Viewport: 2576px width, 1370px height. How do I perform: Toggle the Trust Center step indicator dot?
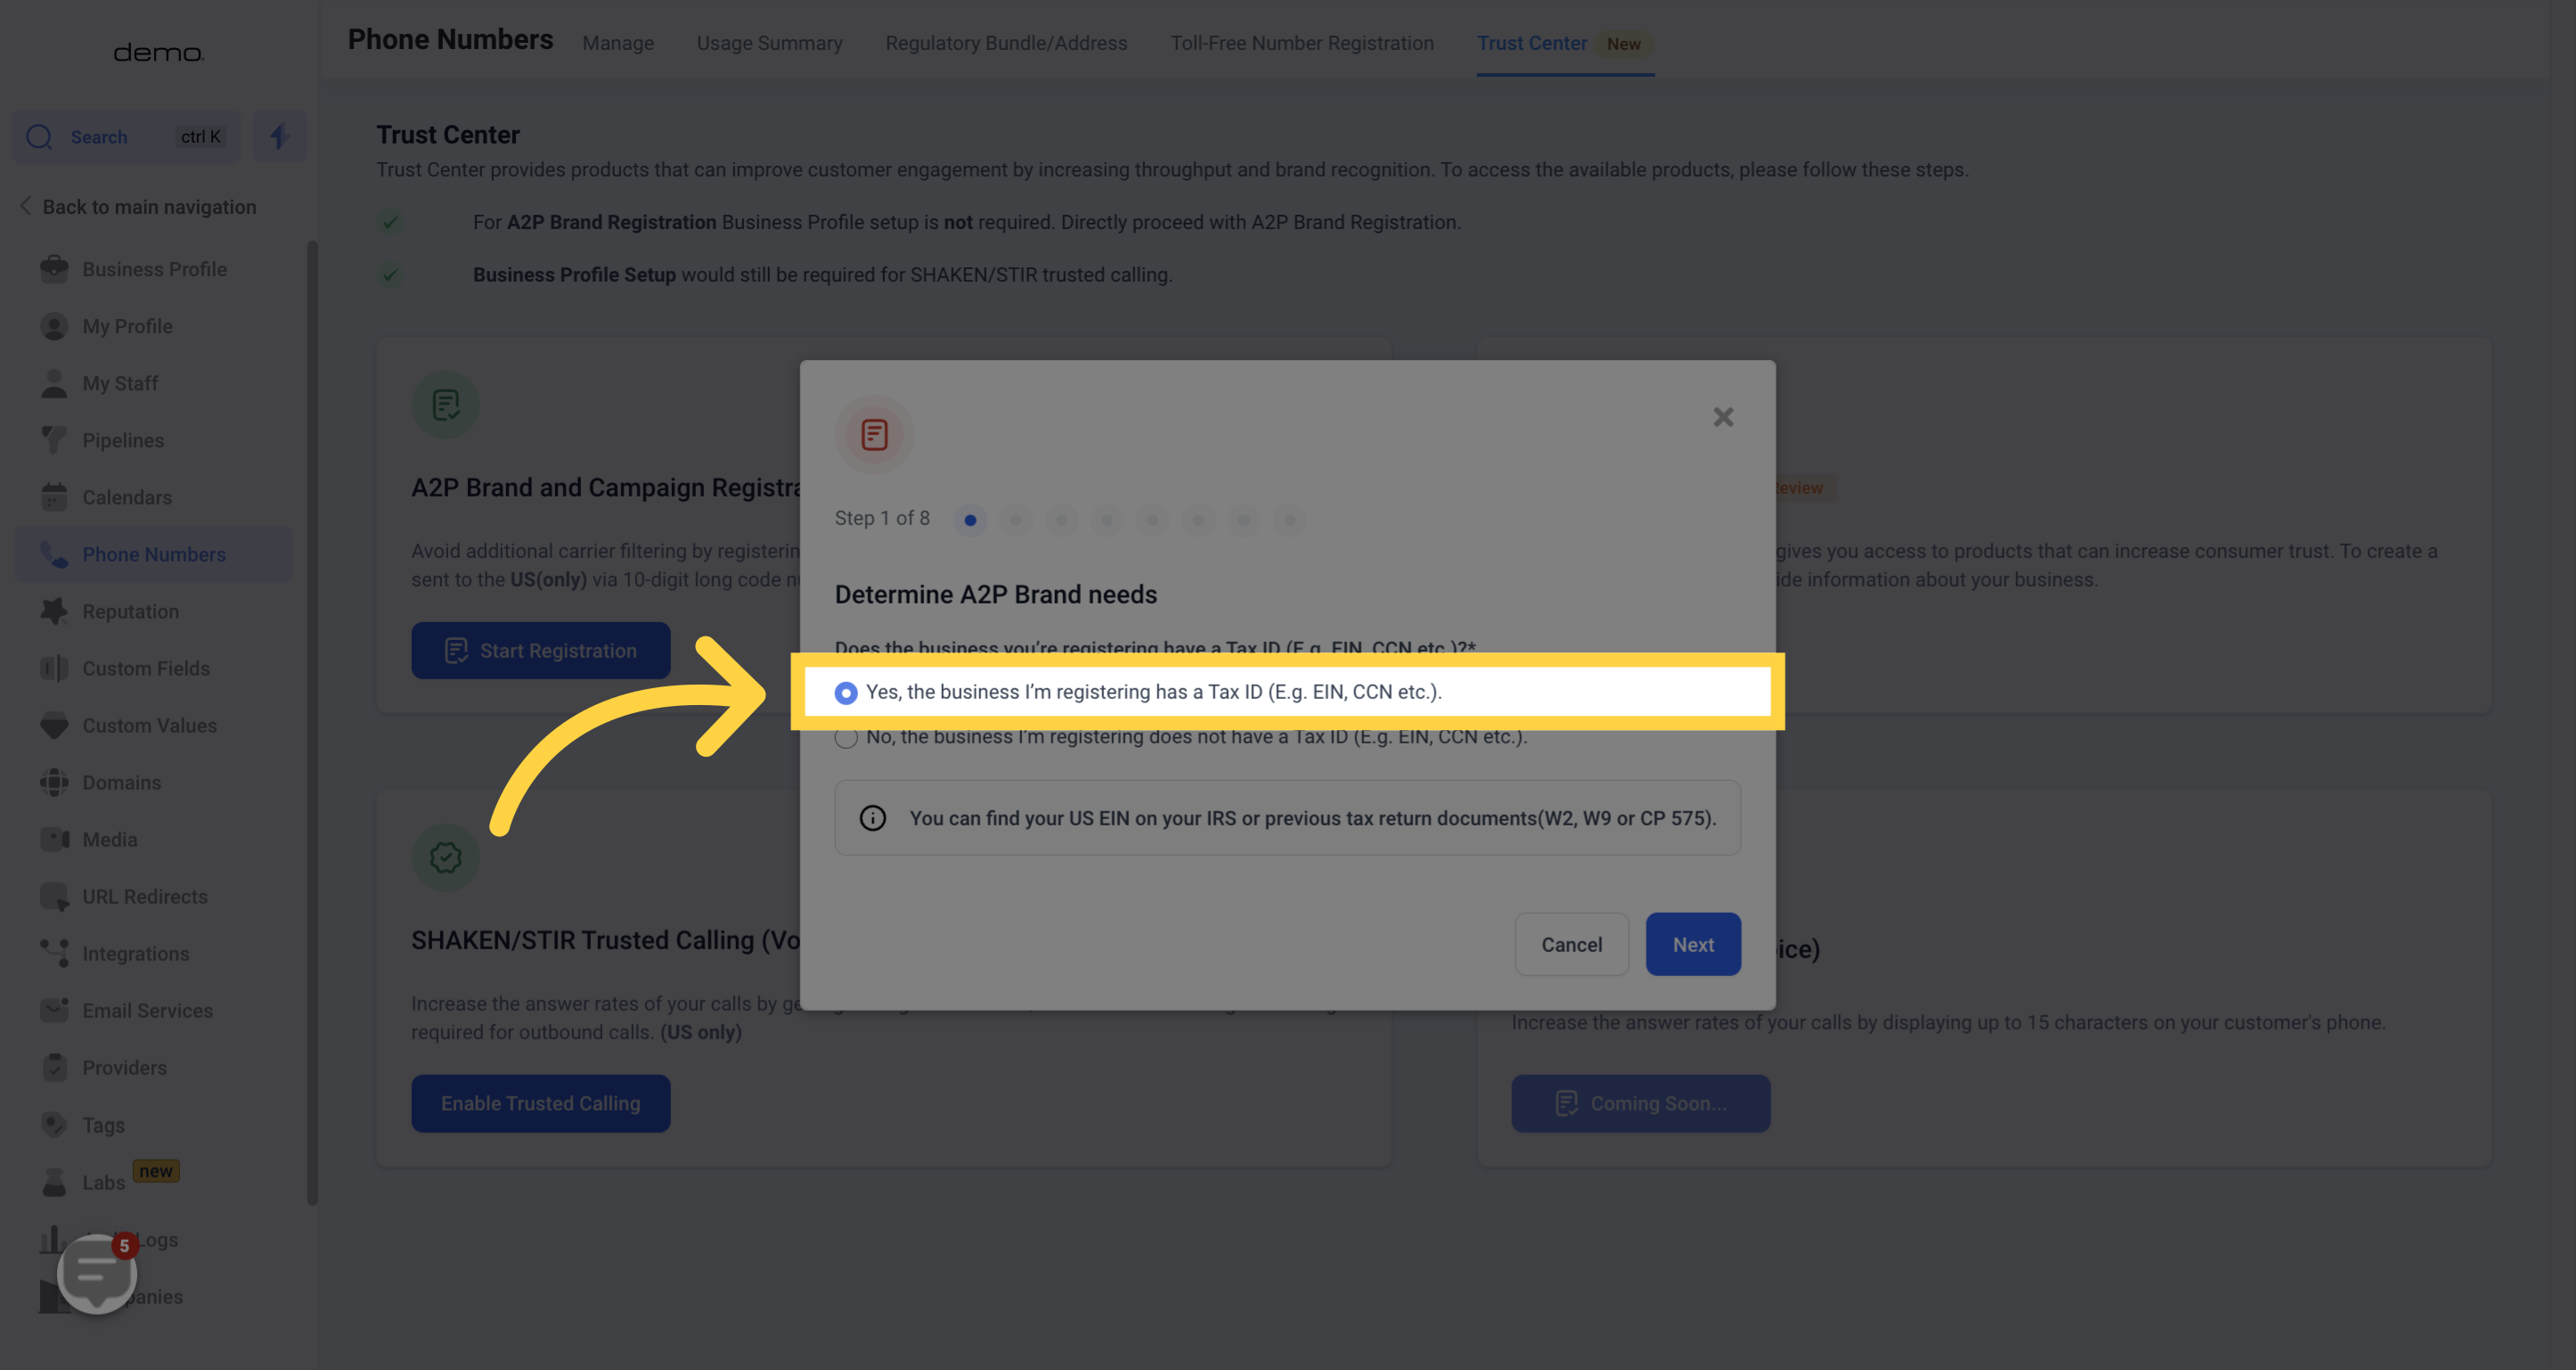(x=968, y=520)
